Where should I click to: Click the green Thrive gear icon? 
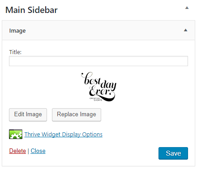coord(16,134)
